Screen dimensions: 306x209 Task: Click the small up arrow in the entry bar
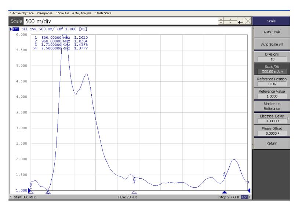point(221,19)
